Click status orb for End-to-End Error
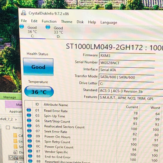The height and width of the screenshot is (163, 163). [x=30, y=156]
